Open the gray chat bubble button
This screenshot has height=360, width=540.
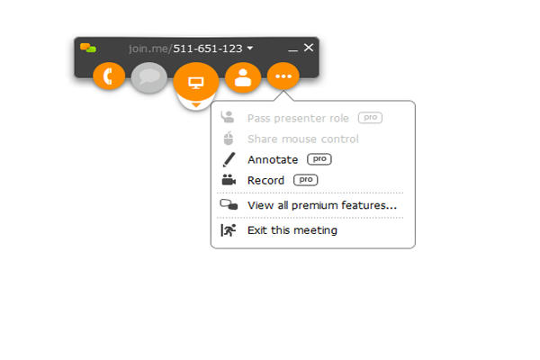149,77
